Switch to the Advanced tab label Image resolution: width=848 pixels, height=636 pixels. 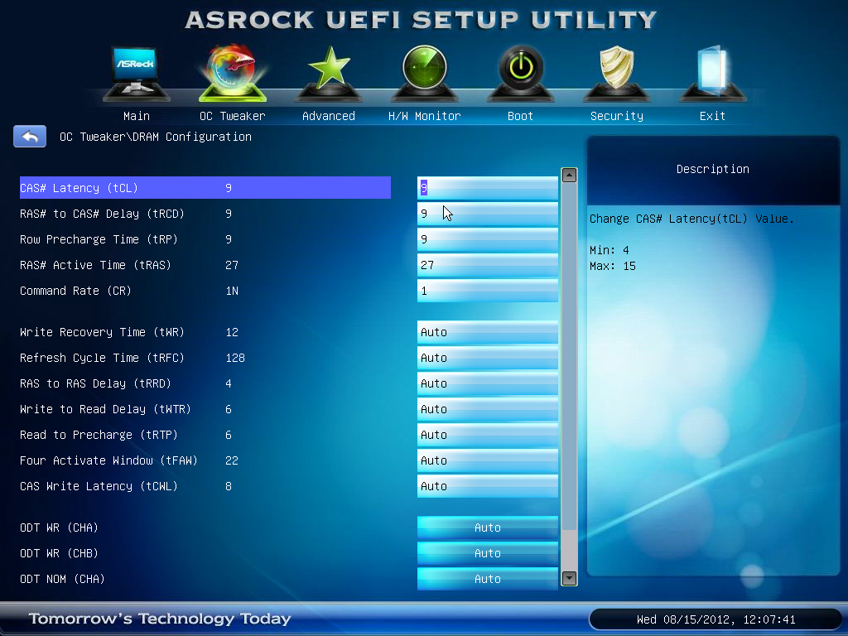click(328, 116)
